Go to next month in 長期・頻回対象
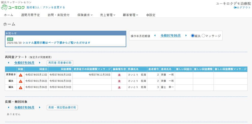This screenshot has height=124, width=252. tap(40, 107)
